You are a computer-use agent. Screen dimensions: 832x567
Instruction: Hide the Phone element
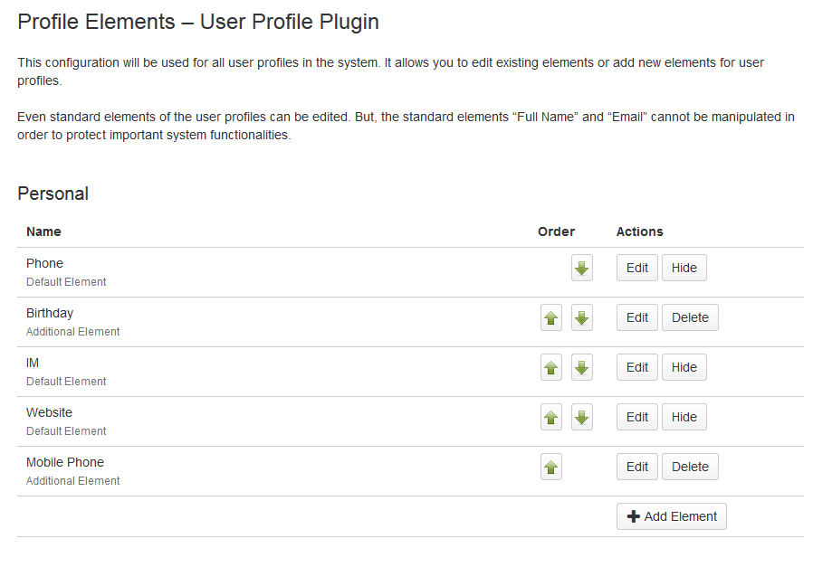click(x=684, y=268)
